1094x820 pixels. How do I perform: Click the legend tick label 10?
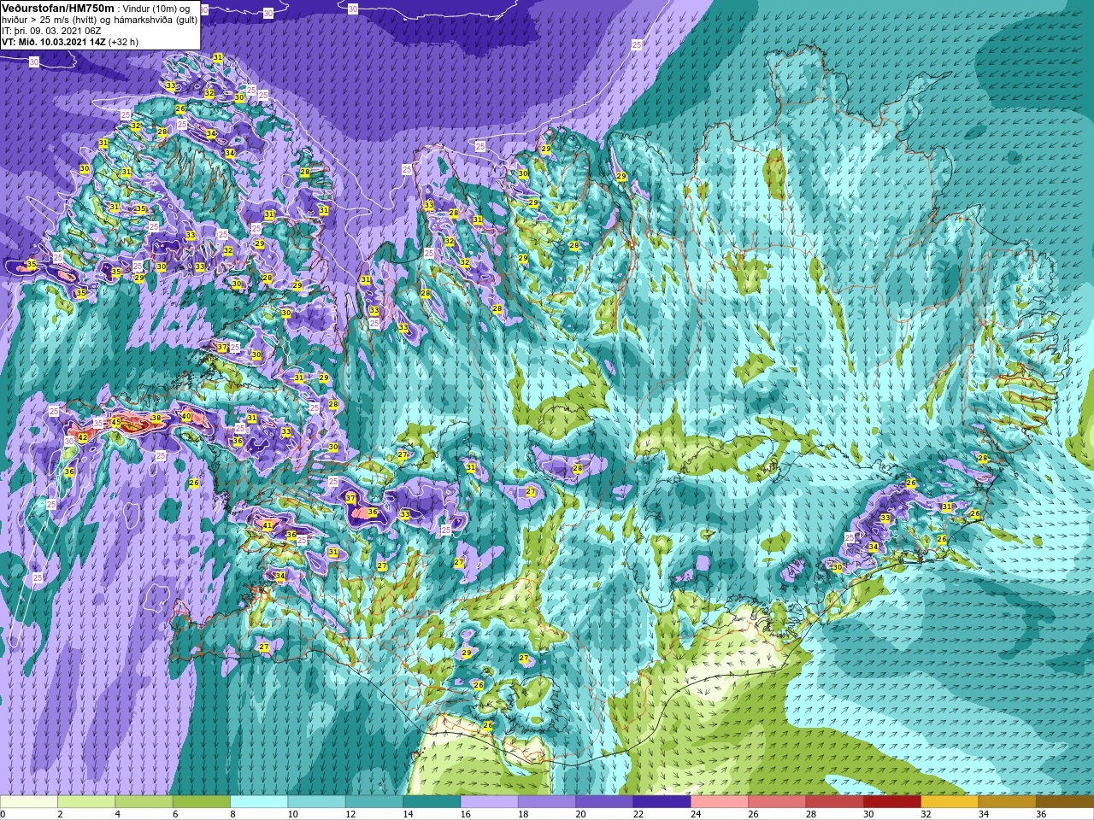(293, 814)
